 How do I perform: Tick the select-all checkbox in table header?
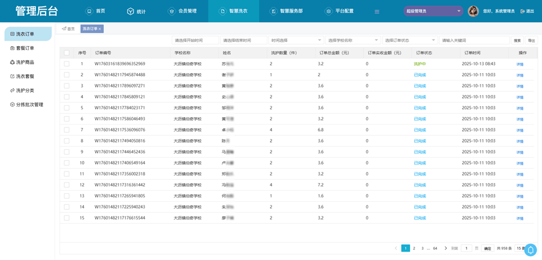[66, 53]
